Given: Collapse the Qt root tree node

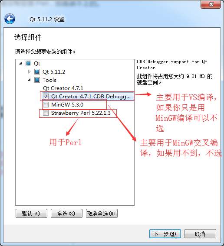Looking at the screenshot, I should (x=20, y=64).
